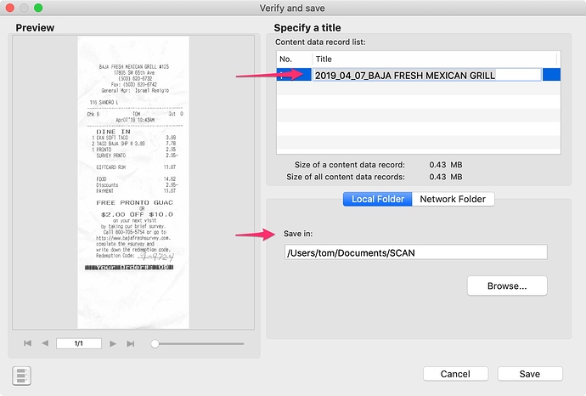The height and width of the screenshot is (396, 586).
Task: Click the green zoom window button
Action: coord(38,8)
